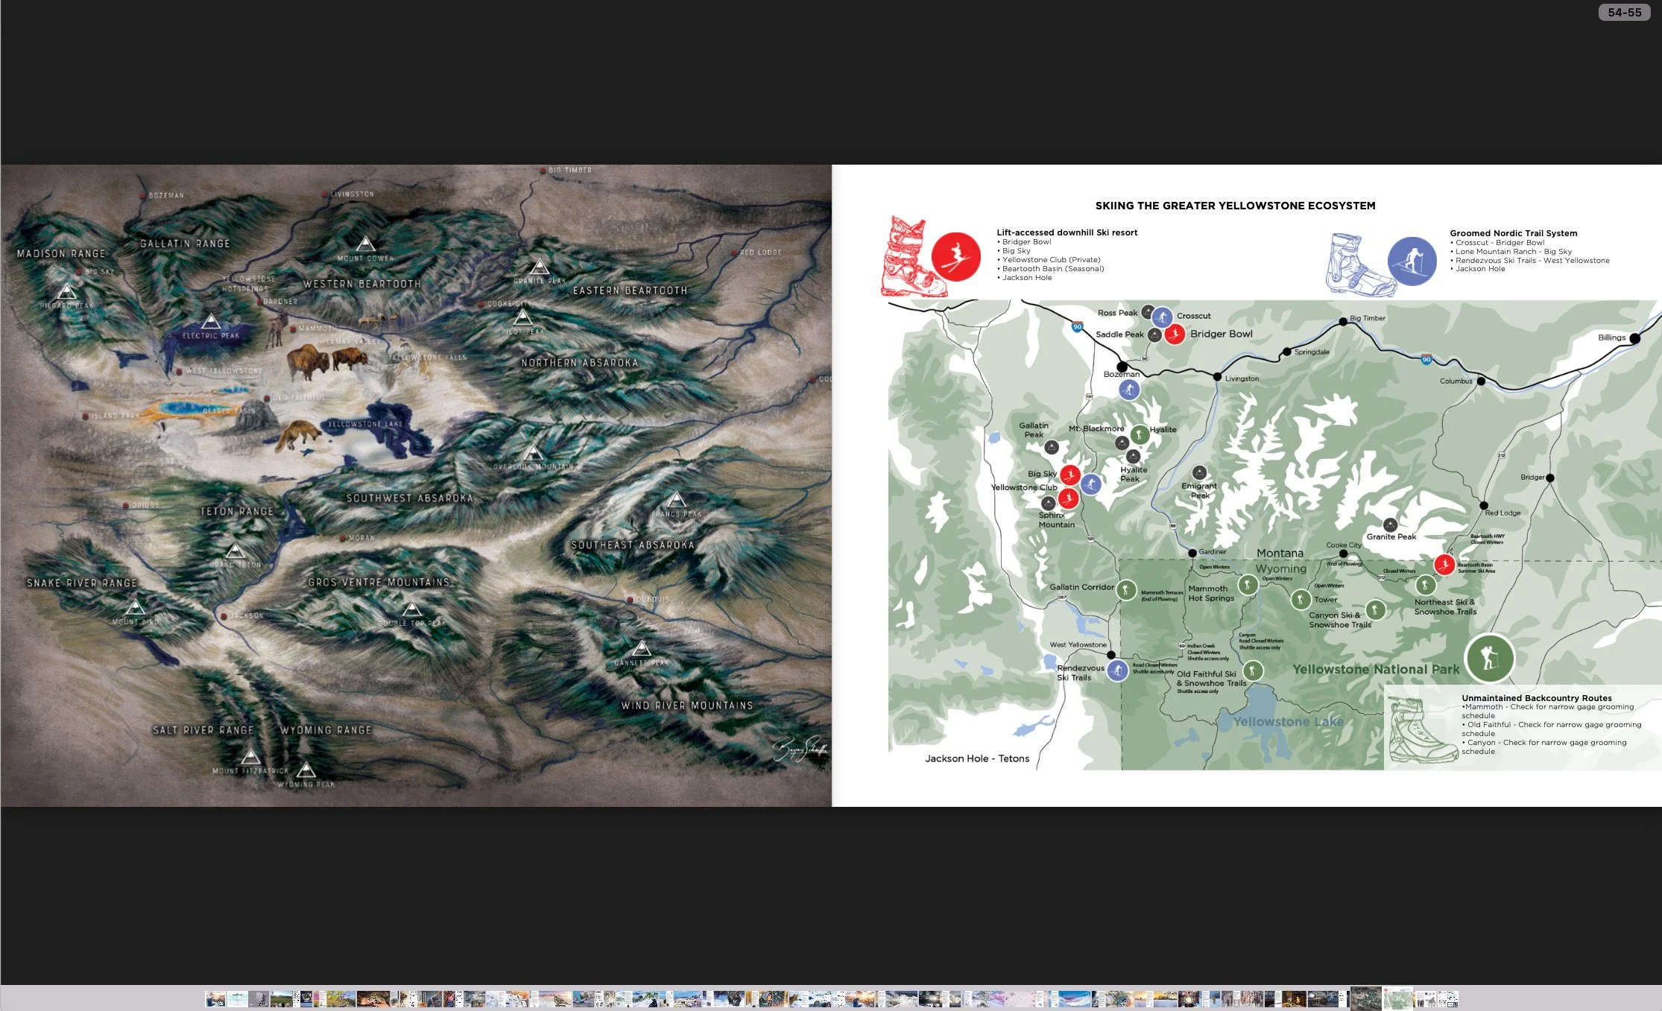Select the Francs Peak triangle marker

coord(676,498)
